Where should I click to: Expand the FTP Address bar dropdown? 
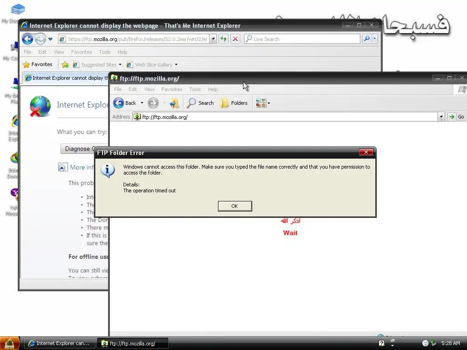[x=441, y=117]
